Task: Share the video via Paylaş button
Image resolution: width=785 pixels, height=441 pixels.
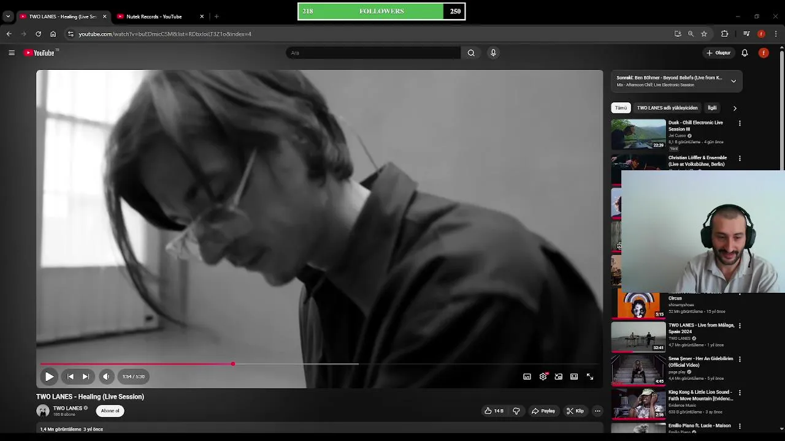Action: (543, 411)
